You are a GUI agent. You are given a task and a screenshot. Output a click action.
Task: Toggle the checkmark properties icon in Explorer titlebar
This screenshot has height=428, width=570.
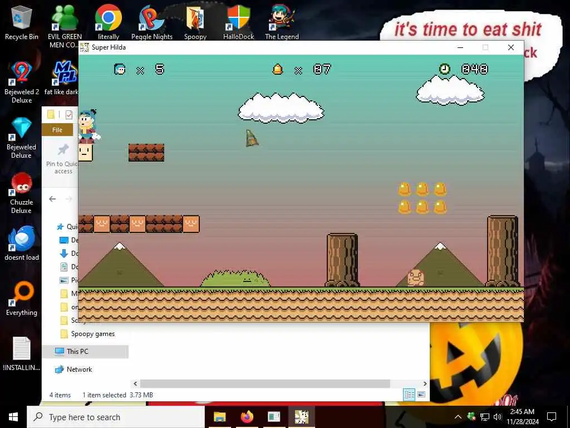pos(68,115)
